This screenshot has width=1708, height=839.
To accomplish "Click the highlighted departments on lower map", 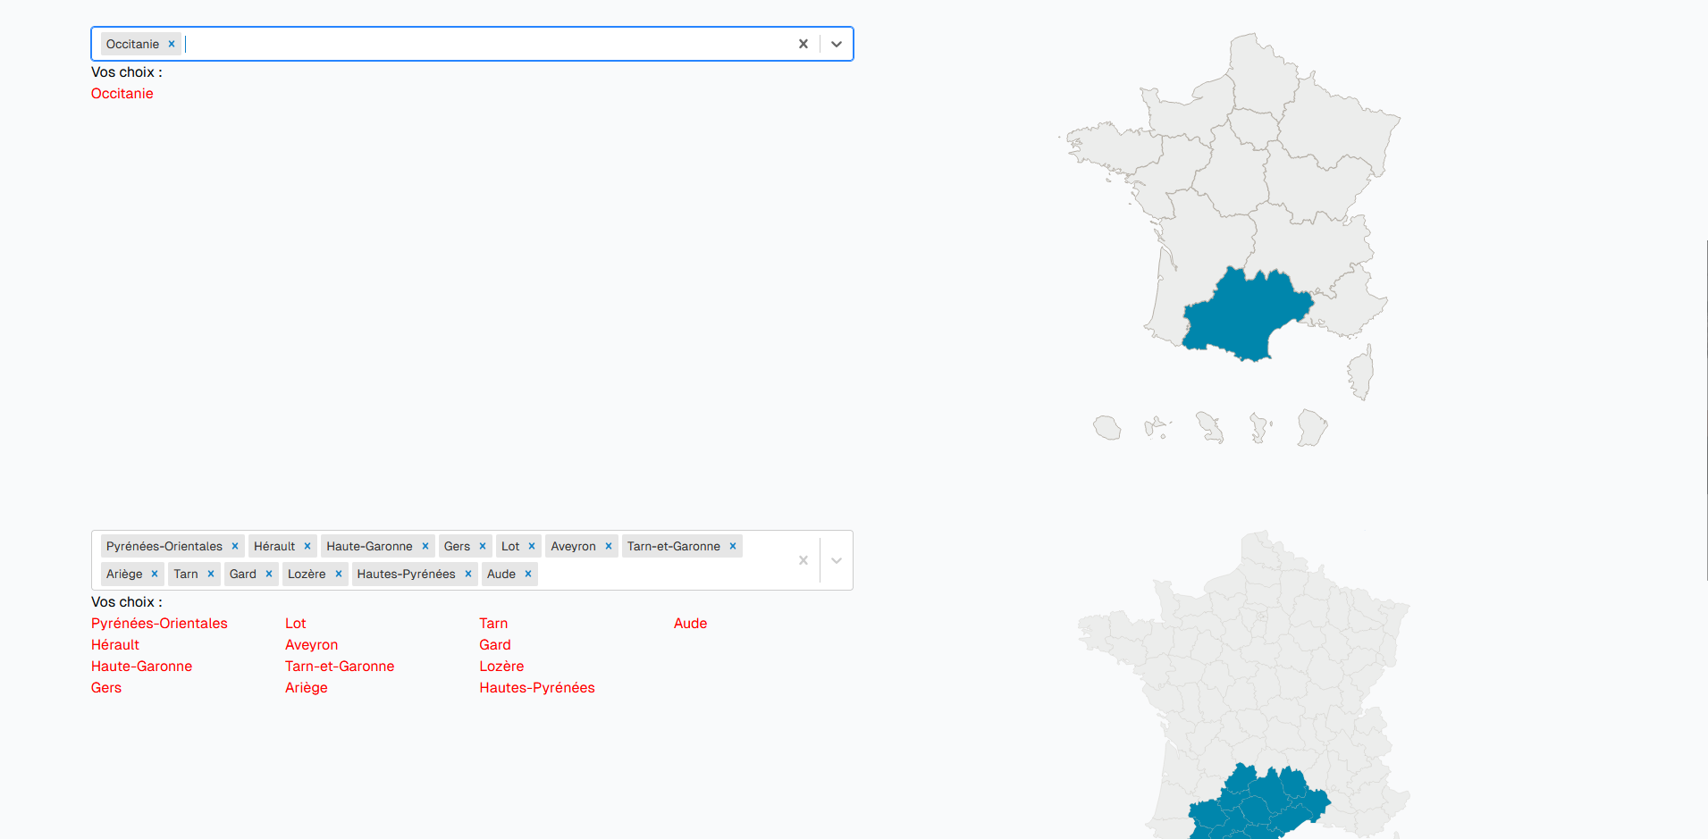I will 1256,804.
